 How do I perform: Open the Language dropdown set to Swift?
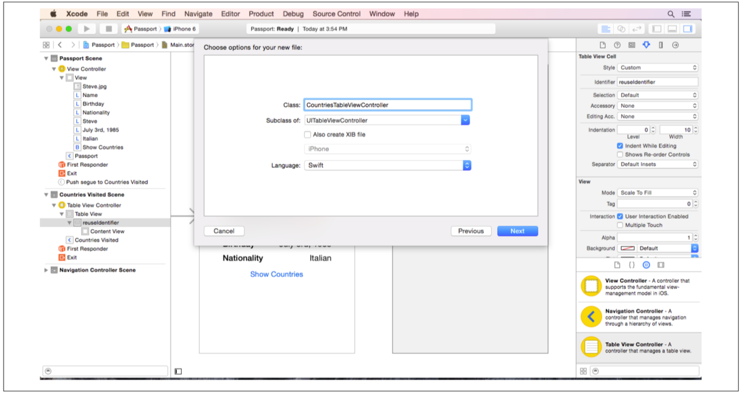coord(467,165)
